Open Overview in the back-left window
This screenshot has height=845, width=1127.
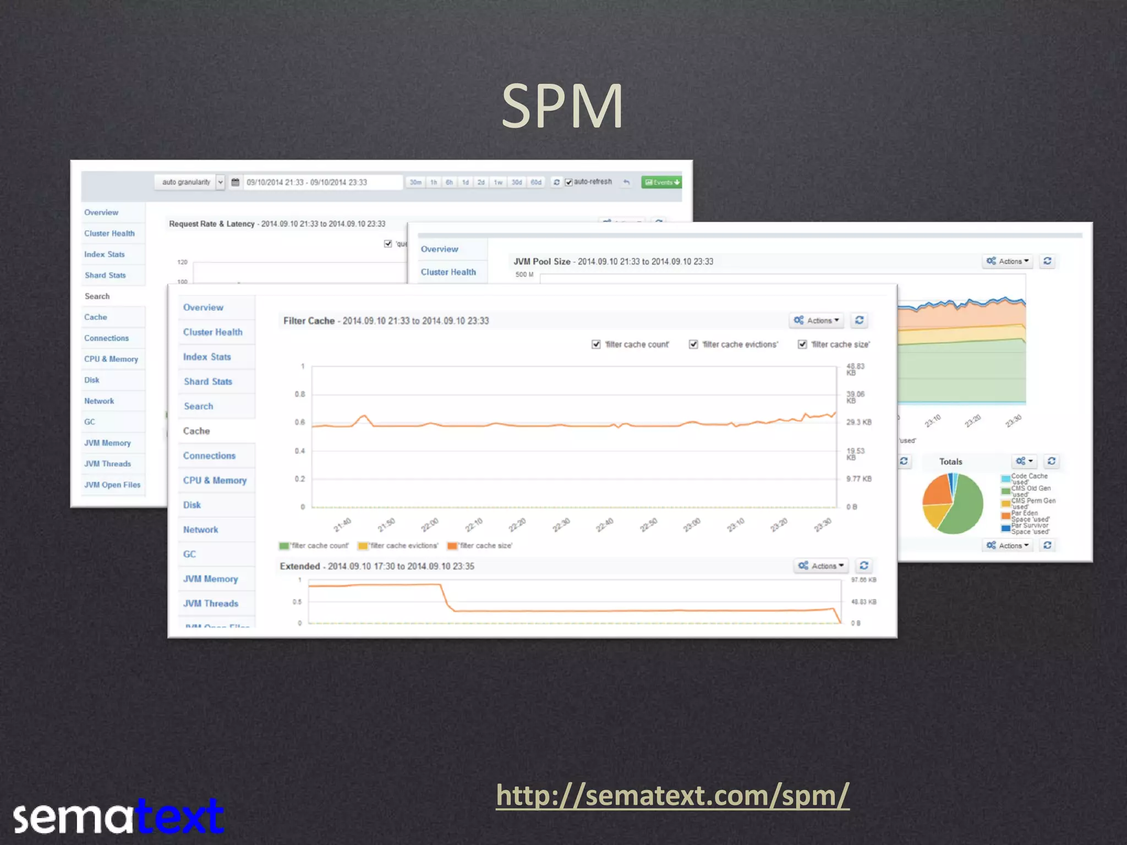(x=101, y=212)
